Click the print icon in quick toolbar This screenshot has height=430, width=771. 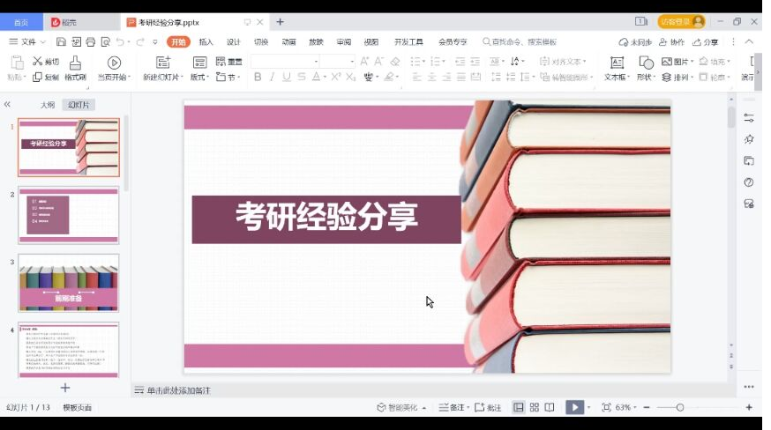coord(90,41)
